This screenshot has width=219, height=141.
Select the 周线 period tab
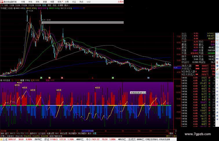point(50,5)
